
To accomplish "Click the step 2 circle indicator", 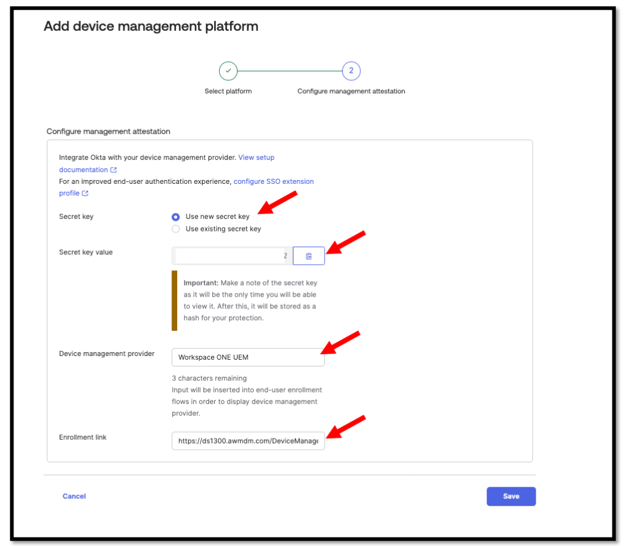I will click(x=351, y=71).
